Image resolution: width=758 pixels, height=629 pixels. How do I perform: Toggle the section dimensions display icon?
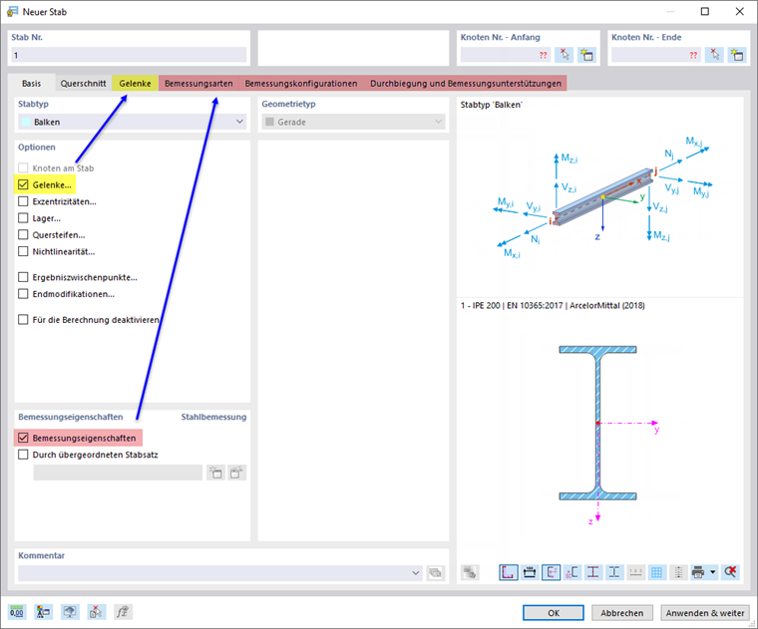(x=530, y=572)
